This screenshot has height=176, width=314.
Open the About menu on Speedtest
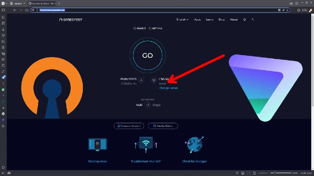(234, 20)
